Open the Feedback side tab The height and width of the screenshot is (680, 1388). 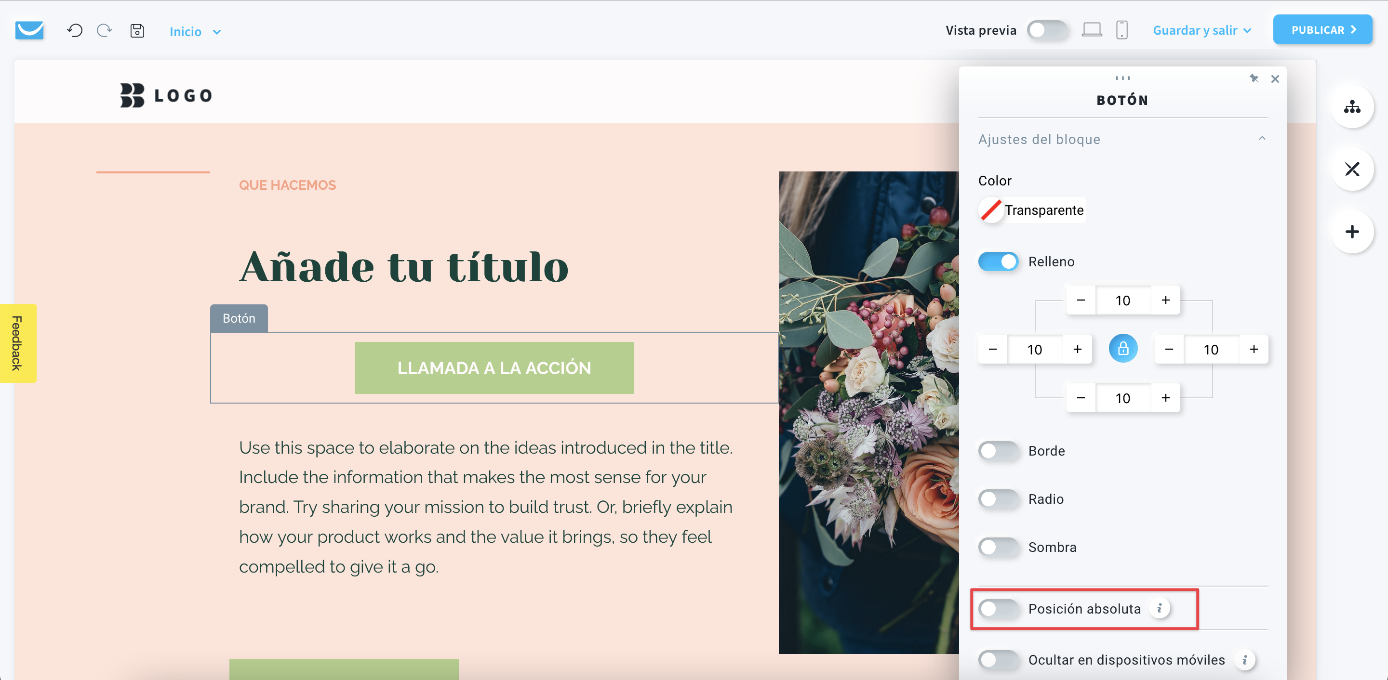pos(18,343)
